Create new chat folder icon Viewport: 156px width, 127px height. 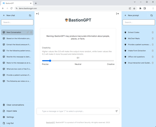point(30,15)
